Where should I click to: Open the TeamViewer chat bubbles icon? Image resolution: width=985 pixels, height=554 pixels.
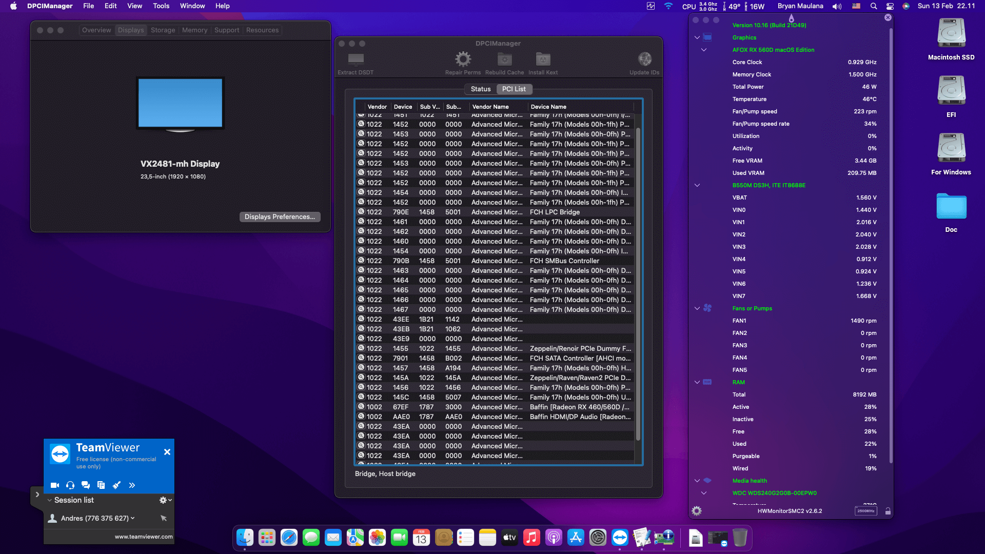point(86,485)
